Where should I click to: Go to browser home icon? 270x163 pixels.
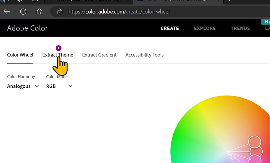pyautogui.click(x=39, y=12)
